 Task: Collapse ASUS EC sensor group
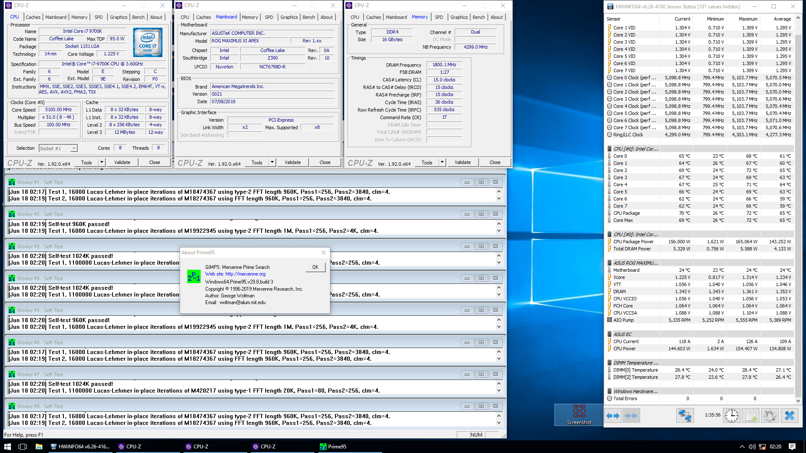(x=609, y=334)
